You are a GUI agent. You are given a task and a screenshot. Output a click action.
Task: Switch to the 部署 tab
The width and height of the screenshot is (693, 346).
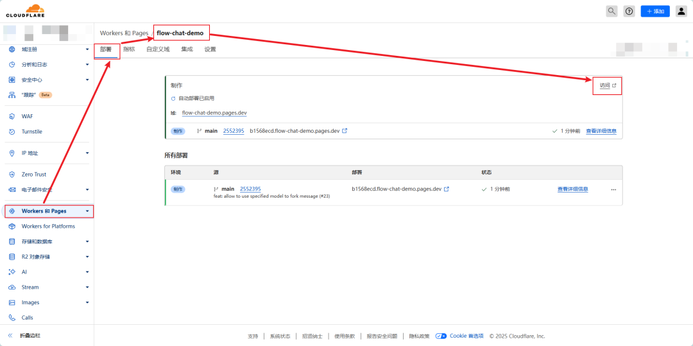(x=106, y=49)
